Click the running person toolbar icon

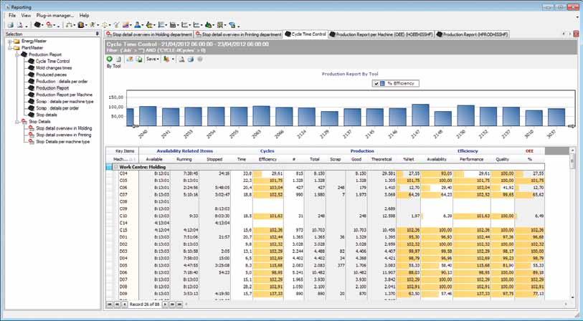click(x=92, y=25)
